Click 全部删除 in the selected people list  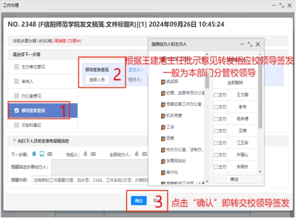pos(235,83)
